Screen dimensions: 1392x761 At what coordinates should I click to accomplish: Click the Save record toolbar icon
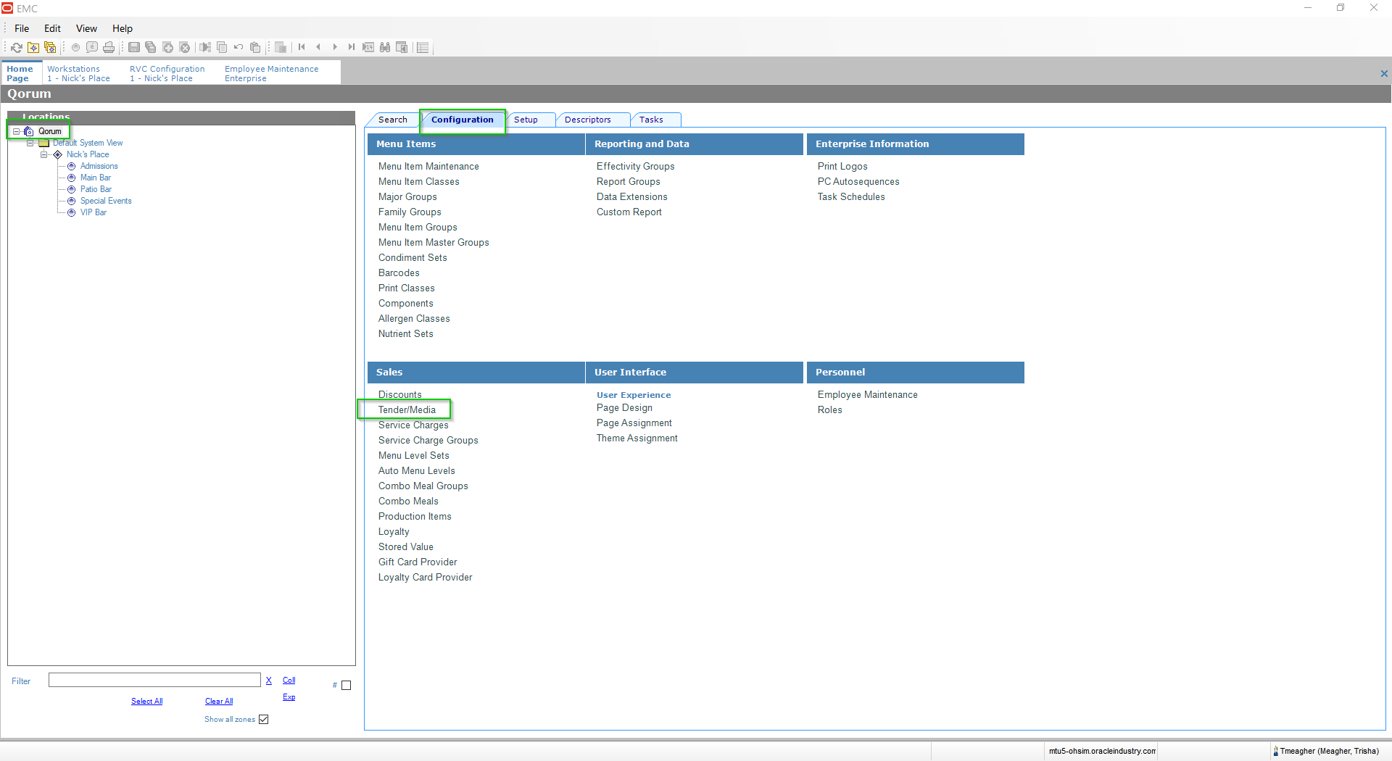[134, 47]
